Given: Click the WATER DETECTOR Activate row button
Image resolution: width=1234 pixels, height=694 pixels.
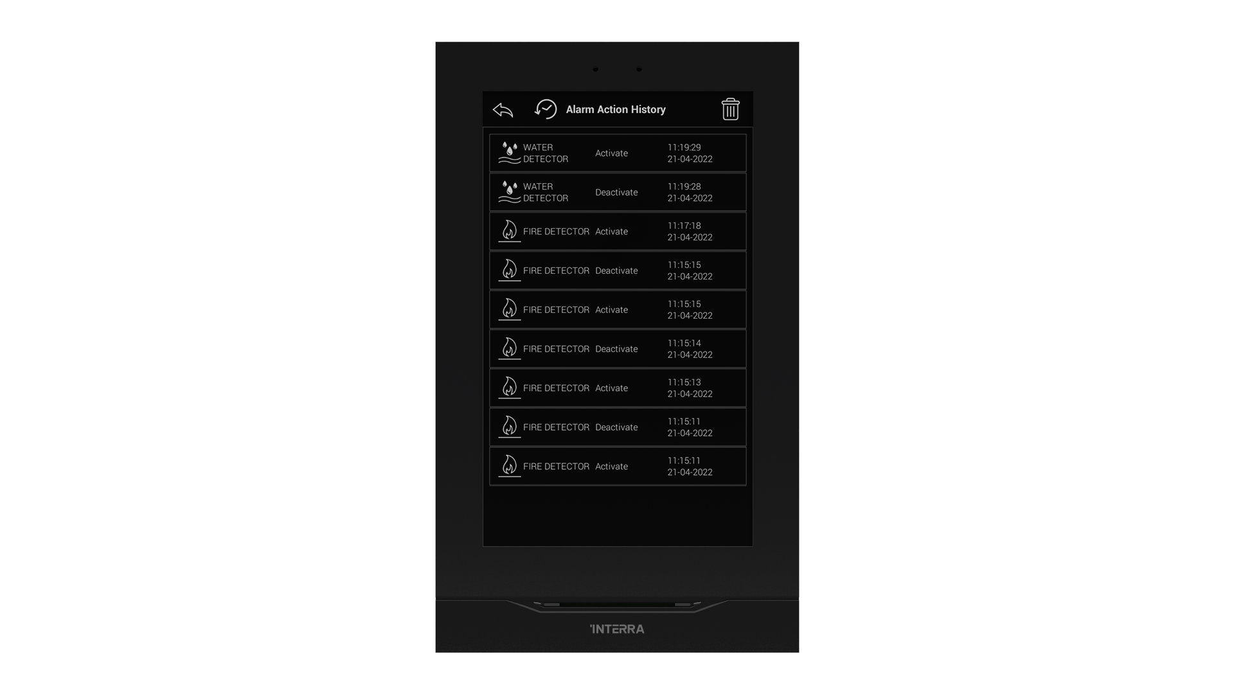Looking at the screenshot, I should [617, 152].
